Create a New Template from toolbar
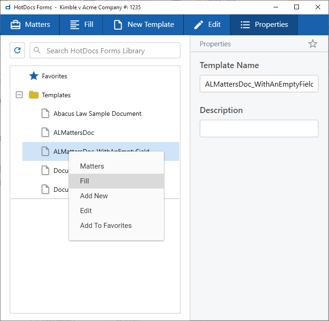 (143, 25)
